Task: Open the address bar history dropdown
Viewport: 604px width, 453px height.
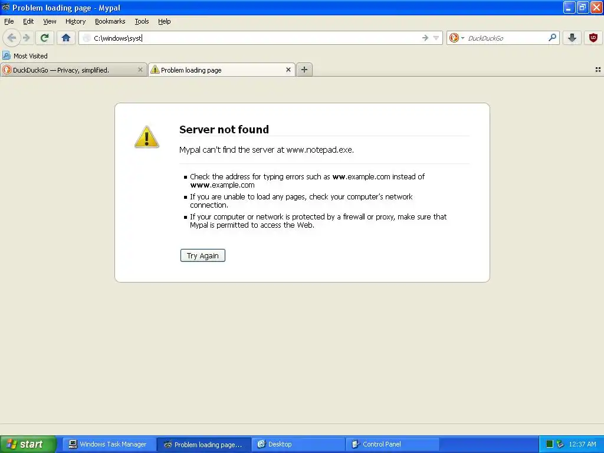Action: tap(436, 38)
